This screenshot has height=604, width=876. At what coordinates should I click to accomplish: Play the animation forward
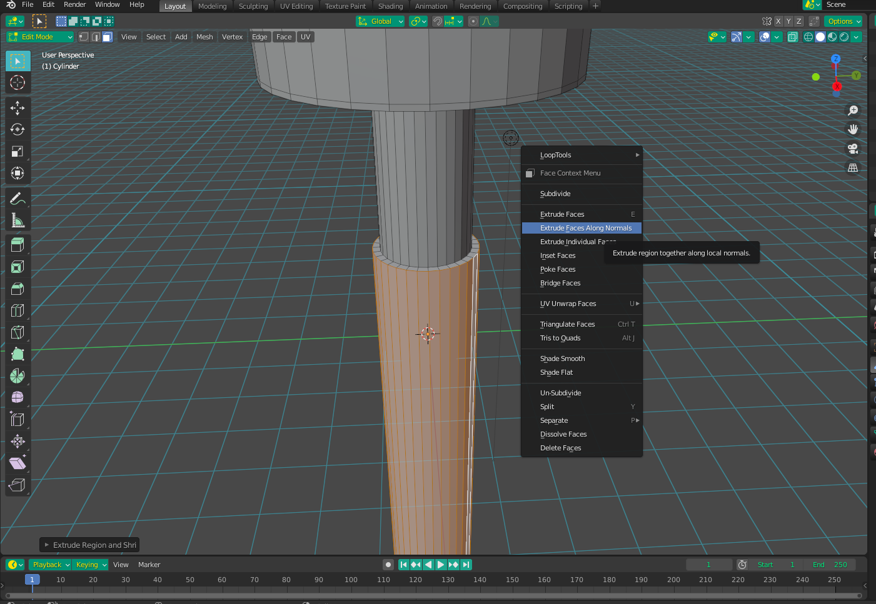441,565
